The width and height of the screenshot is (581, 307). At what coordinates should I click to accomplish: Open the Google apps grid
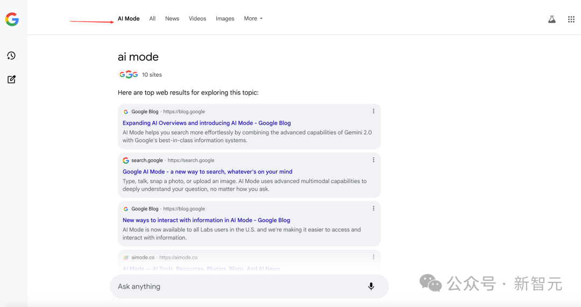tap(571, 19)
